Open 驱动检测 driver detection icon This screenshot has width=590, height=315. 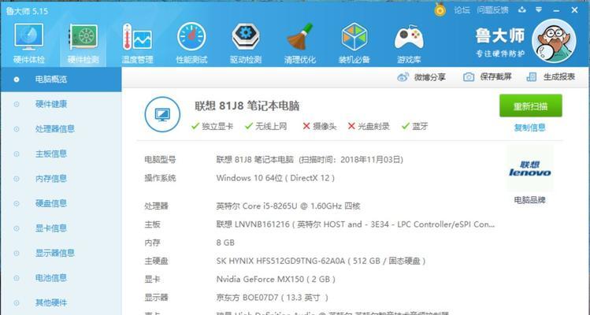(246, 43)
